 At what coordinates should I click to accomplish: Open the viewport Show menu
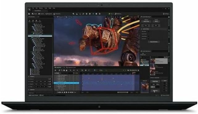(71, 17)
